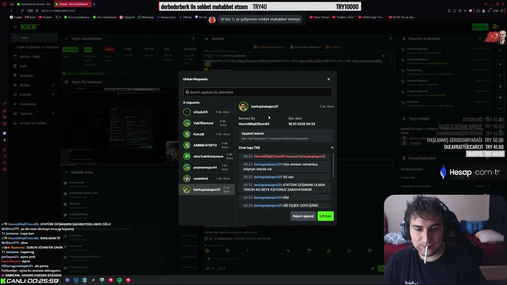The image size is (507, 285).
Task: Click address bar dashboard.kick.com/stream
Action: [x=58, y=11]
